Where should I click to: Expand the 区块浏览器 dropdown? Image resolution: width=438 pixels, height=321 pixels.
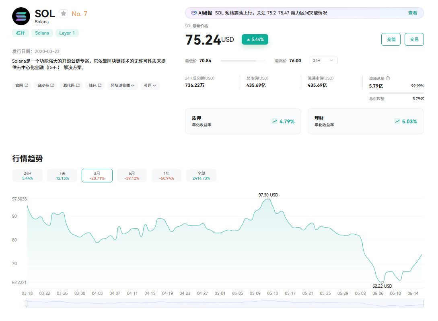click(x=122, y=86)
